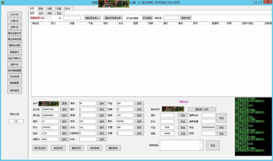This screenshot has height=161, width=273.
Task: Click 修改 button for 等级
Action: pos(102,103)
